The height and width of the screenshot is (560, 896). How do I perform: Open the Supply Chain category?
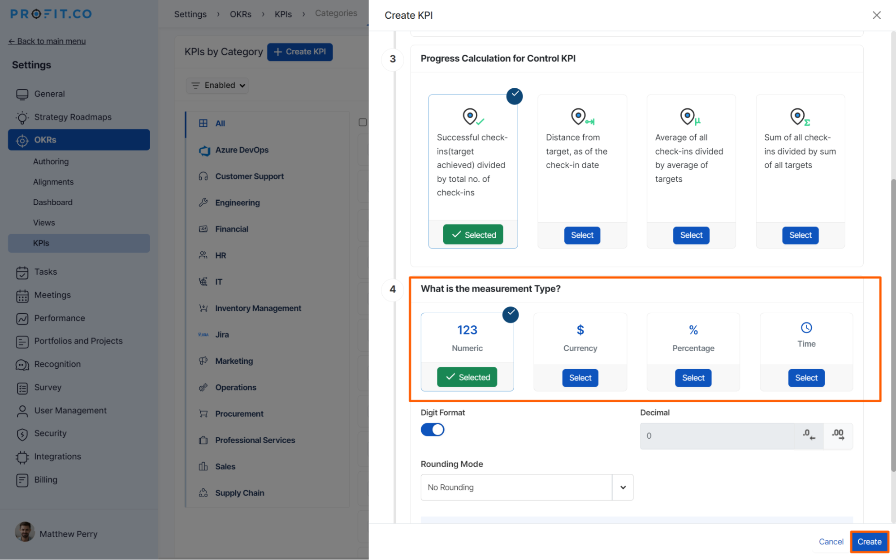pos(240,493)
